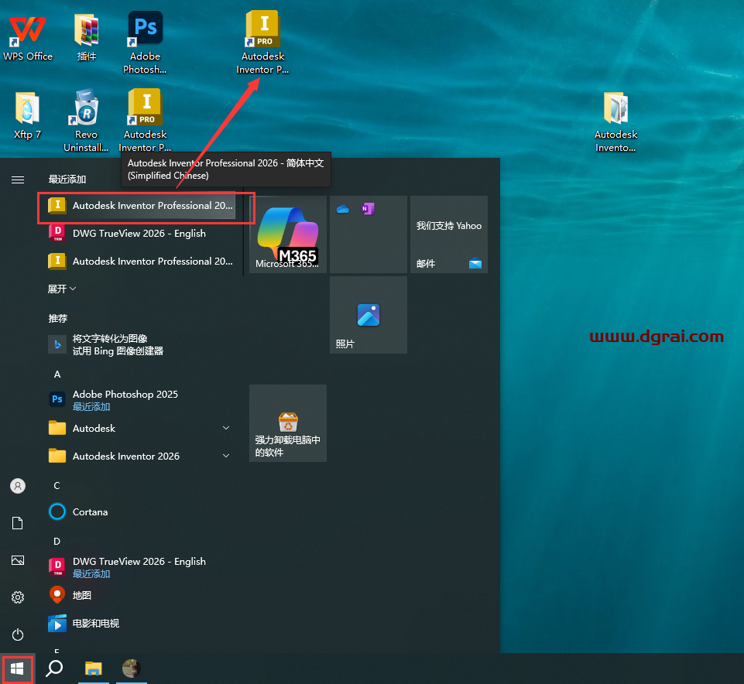
Task: Open Cortana from the app list
Action: 141,511
